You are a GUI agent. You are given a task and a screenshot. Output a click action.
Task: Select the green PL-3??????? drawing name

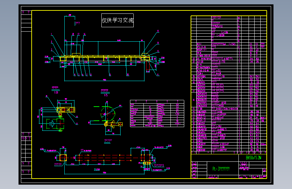(x=221, y=169)
